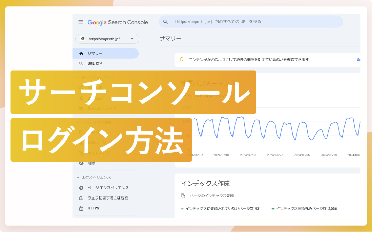Open ページ エクスペリエンス report
The height and width of the screenshot is (232, 372).
click(108, 188)
